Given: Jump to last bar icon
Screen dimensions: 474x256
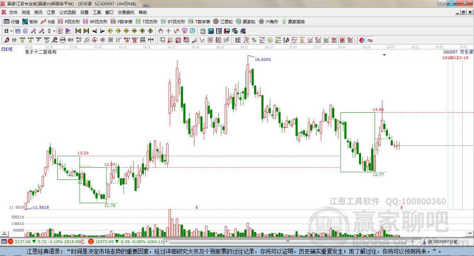Looking at the screenshot, I should tap(86, 31).
